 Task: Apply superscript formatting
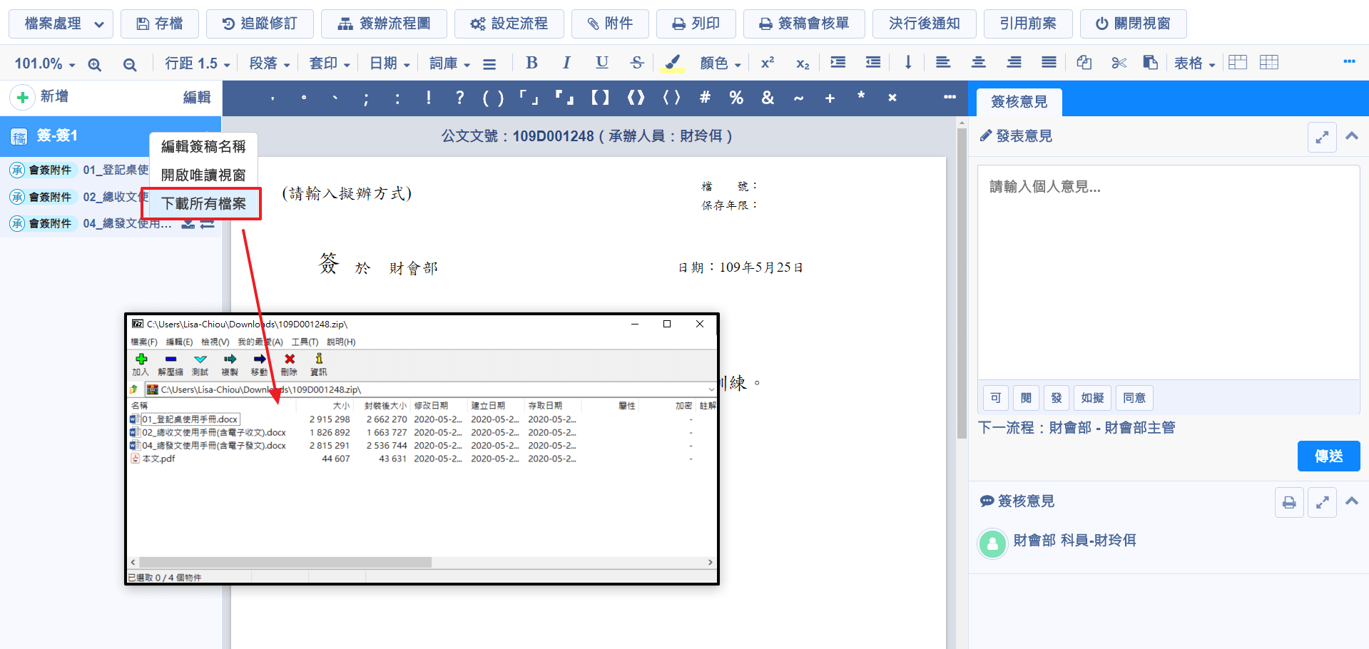tap(768, 63)
